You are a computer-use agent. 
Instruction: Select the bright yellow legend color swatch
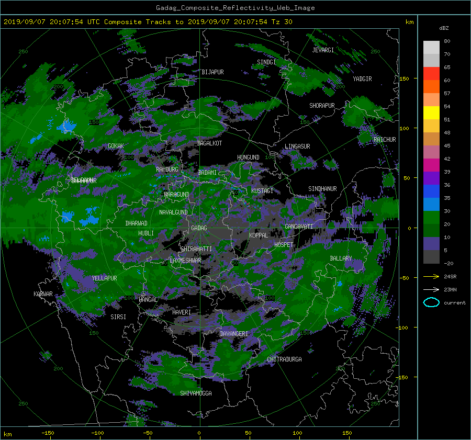pyautogui.click(x=431, y=112)
